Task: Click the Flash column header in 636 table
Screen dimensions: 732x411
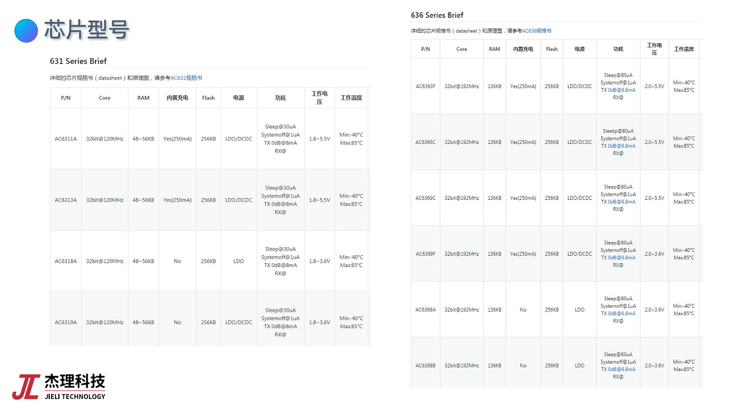Action: (x=551, y=49)
